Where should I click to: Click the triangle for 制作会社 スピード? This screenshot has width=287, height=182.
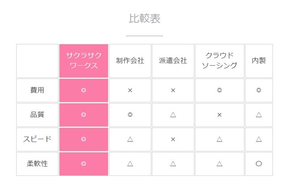pyautogui.click(x=130, y=139)
